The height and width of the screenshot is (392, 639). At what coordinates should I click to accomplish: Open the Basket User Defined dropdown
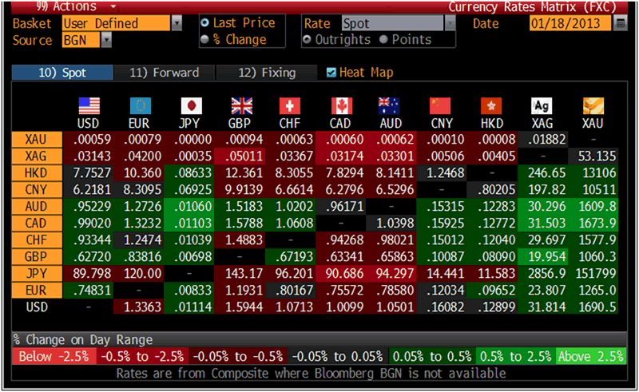point(177,24)
